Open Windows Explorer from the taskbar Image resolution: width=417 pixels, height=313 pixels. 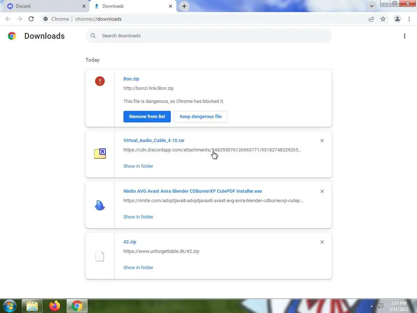click(x=32, y=306)
